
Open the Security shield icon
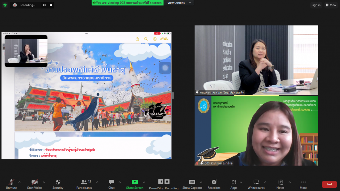tap(58, 182)
